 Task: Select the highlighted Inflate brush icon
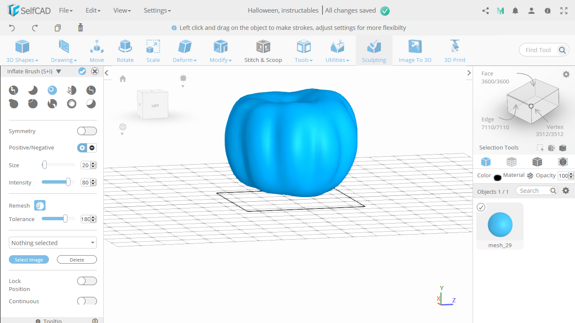pyautogui.click(x=52, y=90)
